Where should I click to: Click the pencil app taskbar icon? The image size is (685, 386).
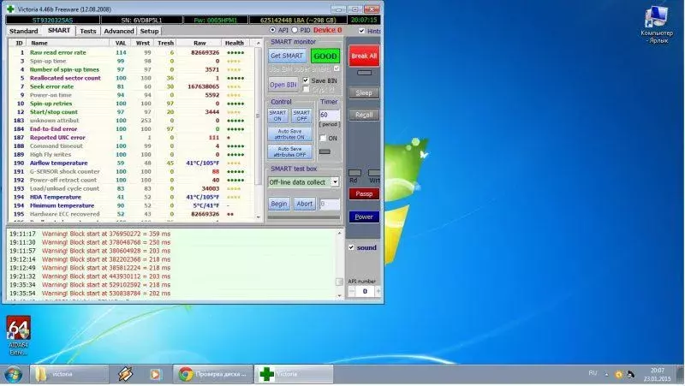125,374
